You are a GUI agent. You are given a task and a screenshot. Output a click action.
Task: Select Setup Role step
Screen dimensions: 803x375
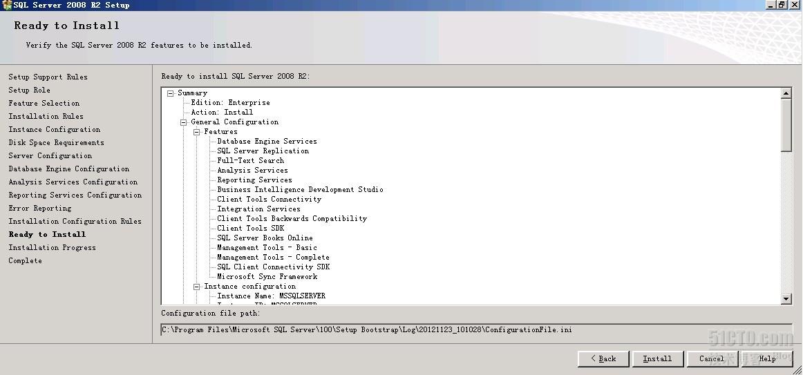point(29,90)
